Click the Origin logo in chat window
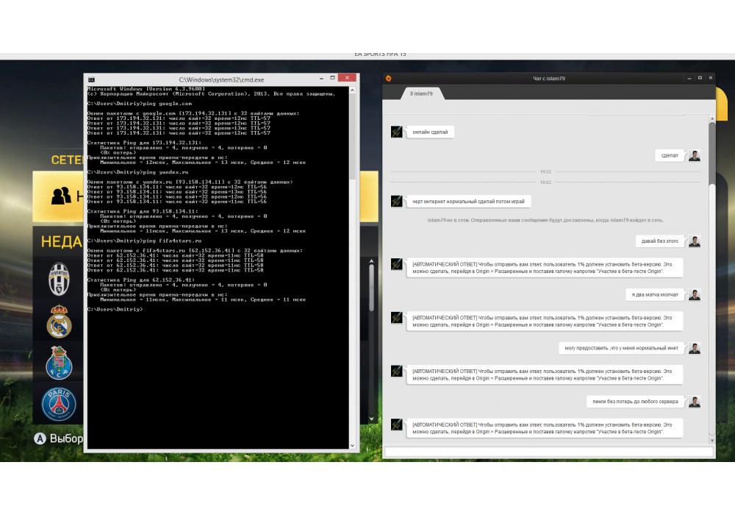The height and width of the screenshot is (515, 735). [389, 78]
